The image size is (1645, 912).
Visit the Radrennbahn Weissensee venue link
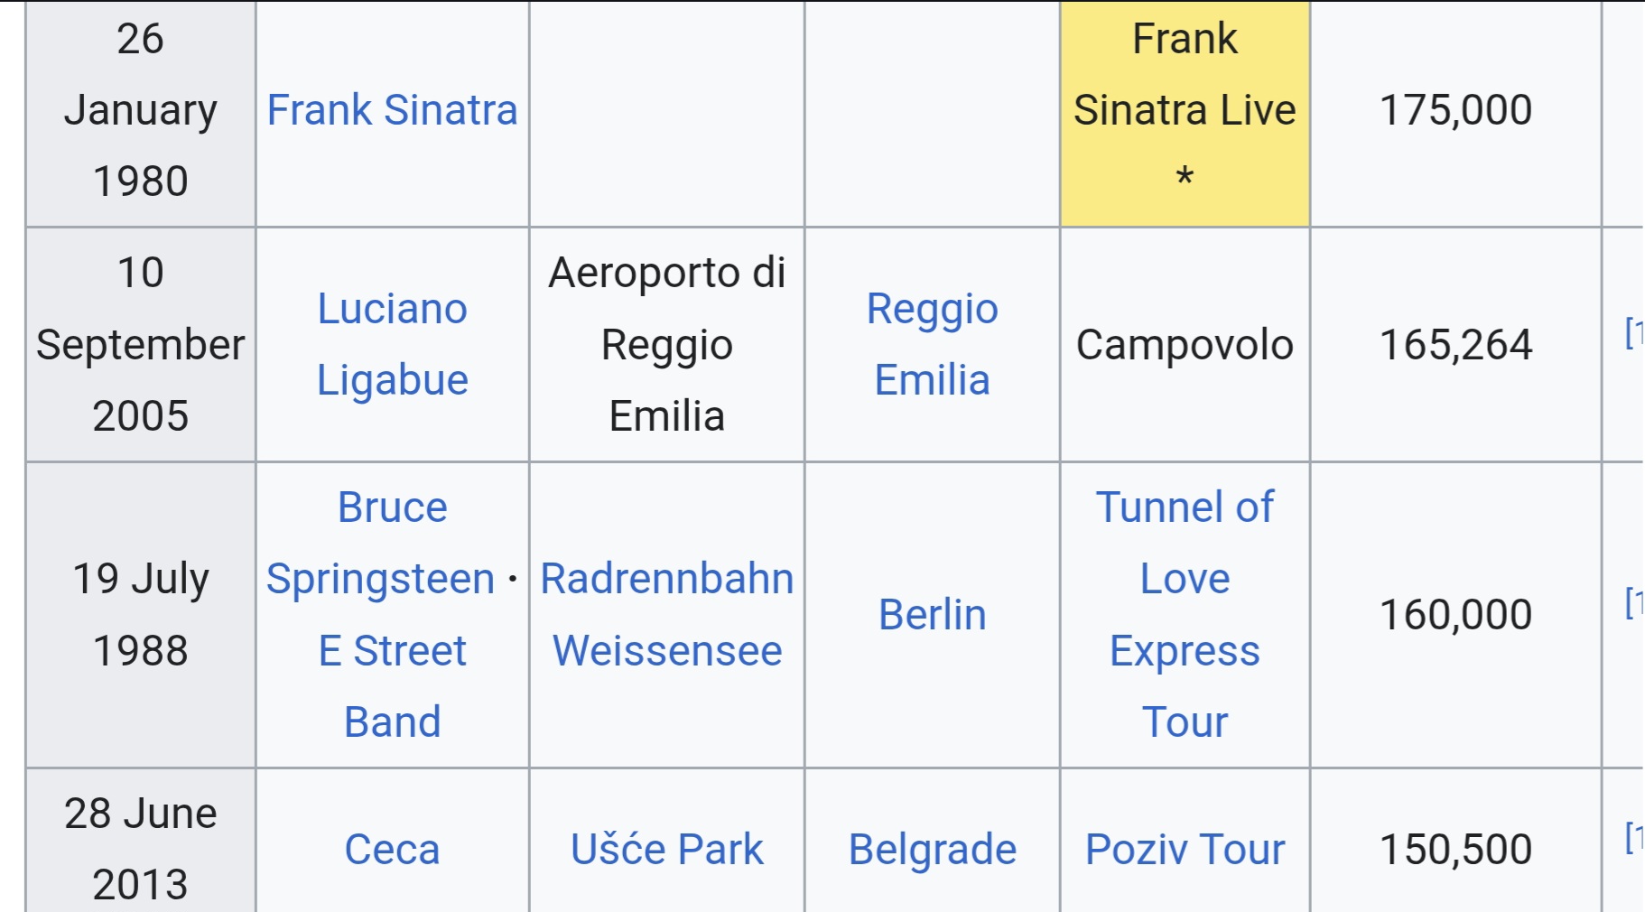[666, 614]
